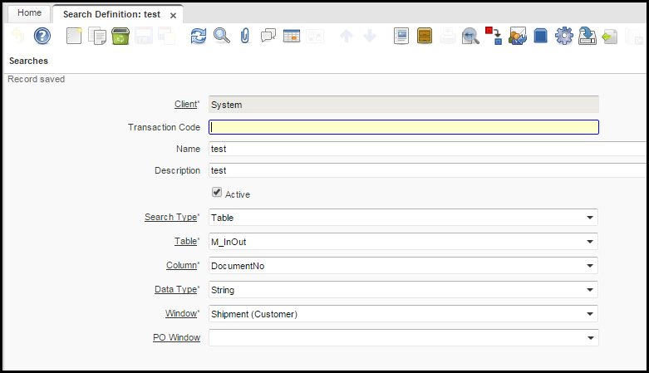Click the Zoom Across icon
Image resolution: width=649 pixels, height=373 pixels.
click(x=470, y=36)
